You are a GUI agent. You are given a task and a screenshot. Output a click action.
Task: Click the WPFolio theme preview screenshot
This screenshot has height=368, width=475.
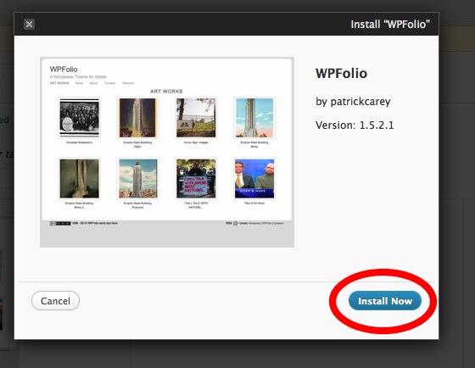coord(167,152)
